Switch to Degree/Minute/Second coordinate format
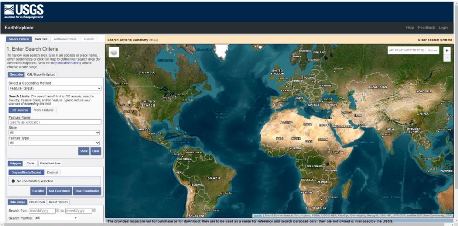Viewport: 458px width, 226px height. pos(26,173)
